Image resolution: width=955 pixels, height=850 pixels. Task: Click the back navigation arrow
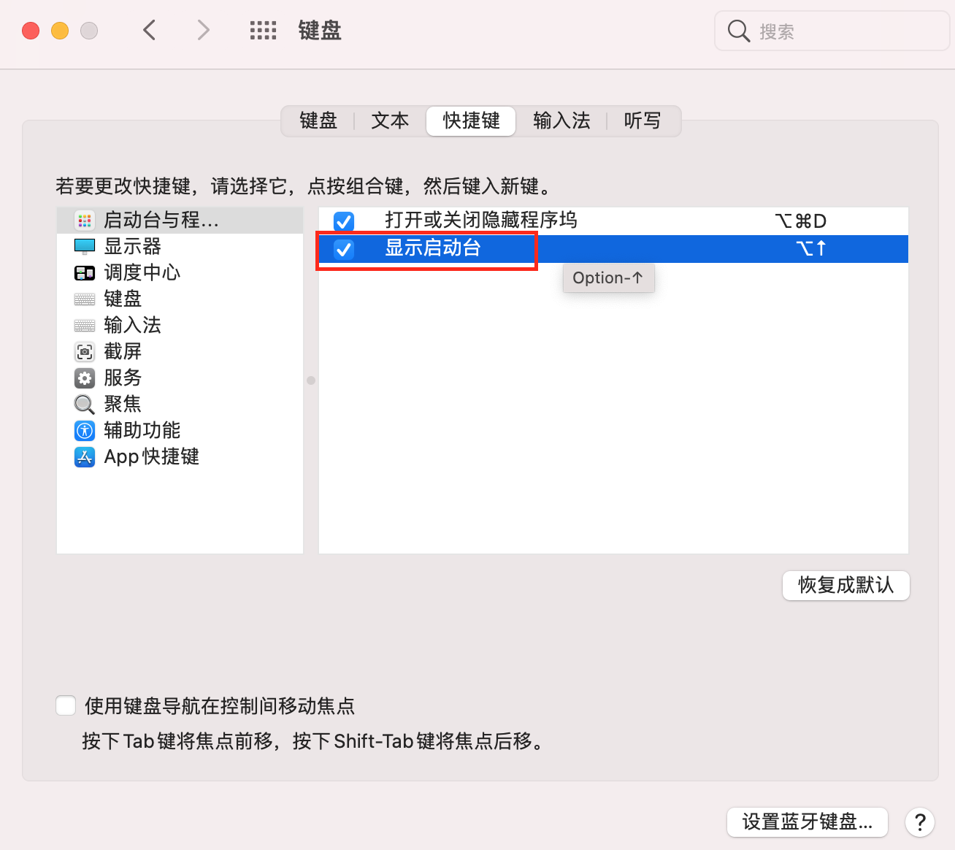tap(150, 30)
